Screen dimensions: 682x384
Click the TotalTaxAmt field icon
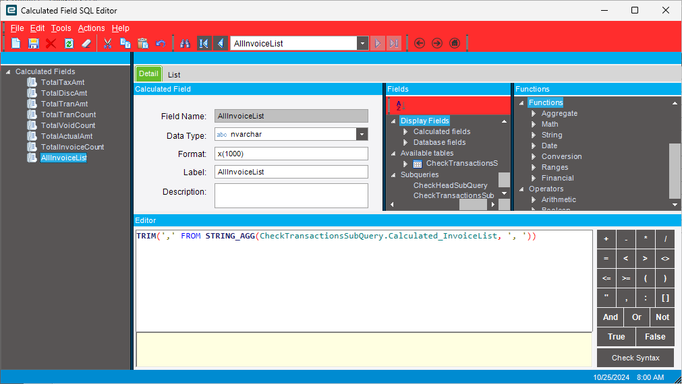pos(32,82)
